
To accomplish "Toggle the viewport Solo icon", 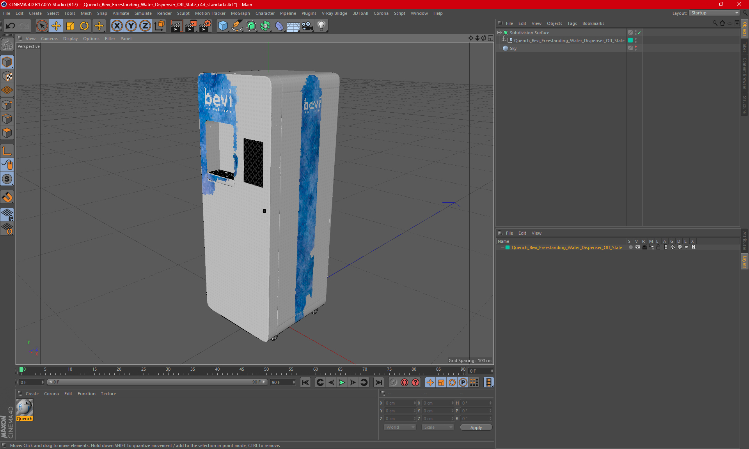I will 7,179.
